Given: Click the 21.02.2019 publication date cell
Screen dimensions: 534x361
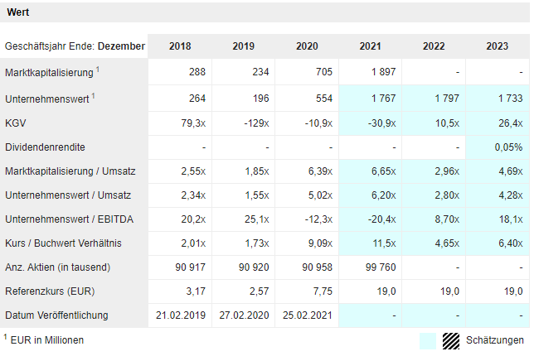Looking at the screenshot, I should pyautogui.click(x=179, y=315).
